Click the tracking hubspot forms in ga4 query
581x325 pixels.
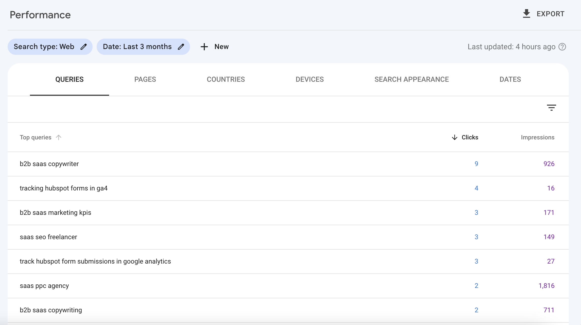(64, 188)
